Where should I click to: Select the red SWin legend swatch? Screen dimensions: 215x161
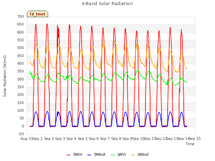[x=68, y=155]
